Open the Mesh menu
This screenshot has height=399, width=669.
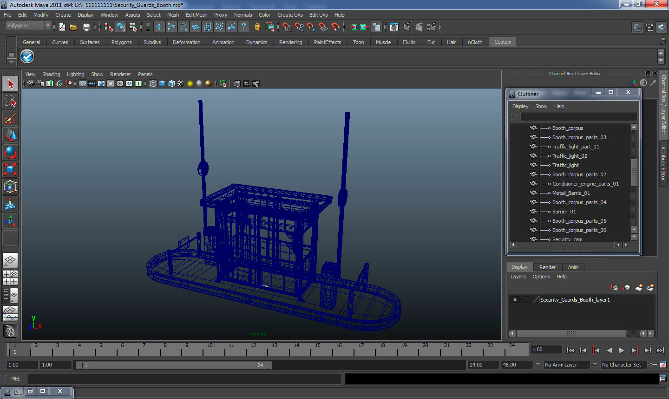(x=173, y=15)
